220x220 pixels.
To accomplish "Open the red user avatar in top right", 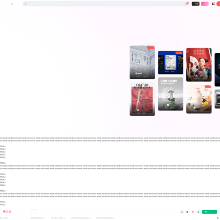I will 219,4.
